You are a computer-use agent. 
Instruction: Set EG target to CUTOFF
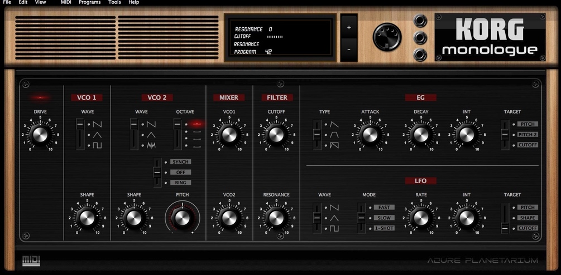[x=528, y=145]
